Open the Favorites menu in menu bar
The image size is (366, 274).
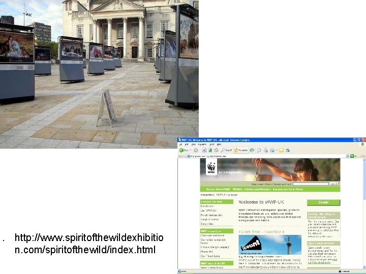pyautogui.click(x=202, y=145)
